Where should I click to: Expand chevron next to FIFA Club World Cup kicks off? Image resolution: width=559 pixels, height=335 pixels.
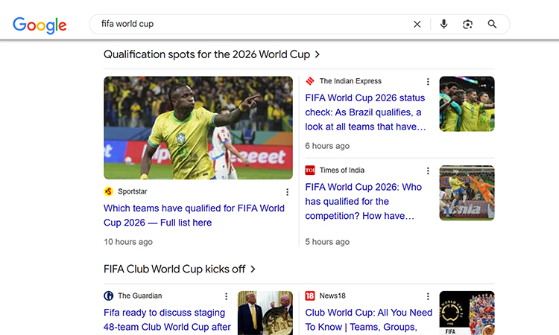click(253, 269)
